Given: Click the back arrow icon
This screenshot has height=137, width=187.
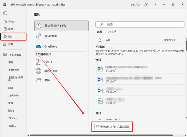Looking at the screenshot, I should (x=5, y=13).
